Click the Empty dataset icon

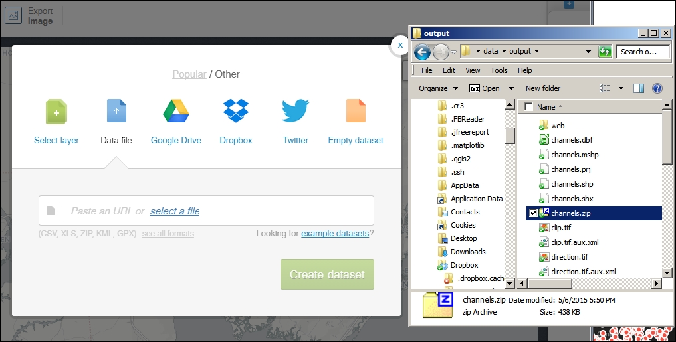point(356,111)
